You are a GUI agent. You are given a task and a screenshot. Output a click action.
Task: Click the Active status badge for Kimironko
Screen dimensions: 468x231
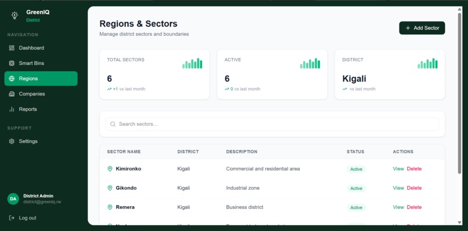tap(356, 169)
